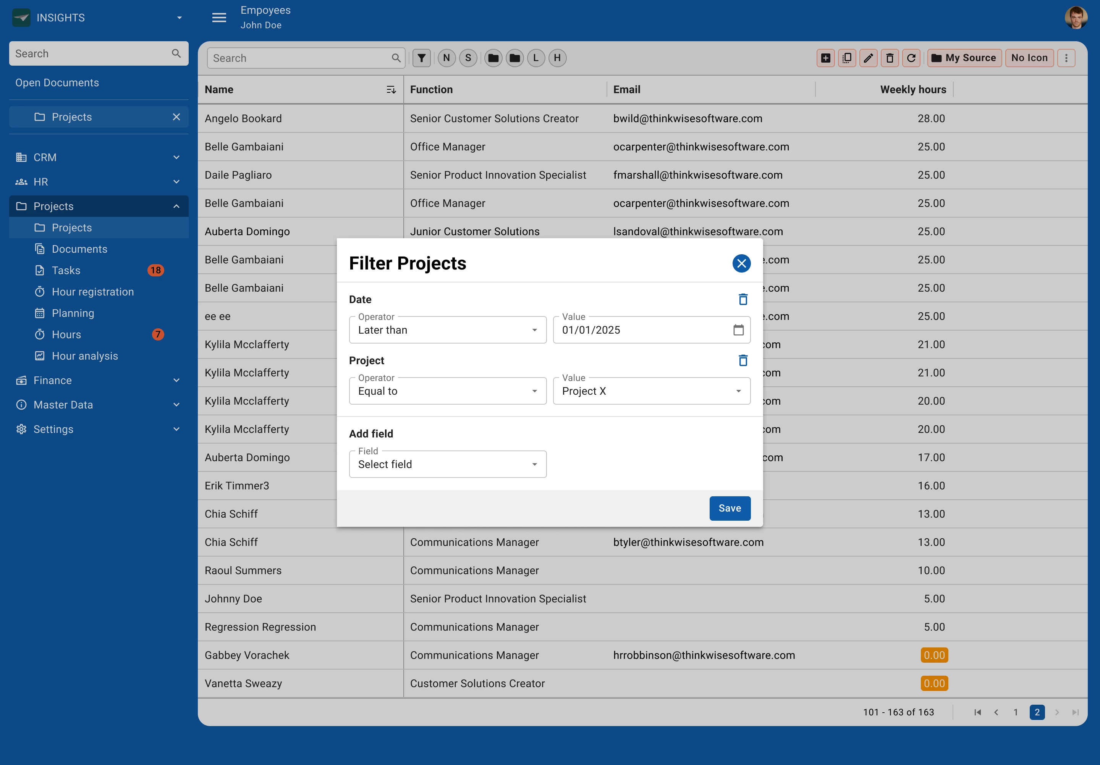Open Hour registration in sidebar menu
Image resolution: width=1100 pixels, height=765 pixels.
(92, 292)
